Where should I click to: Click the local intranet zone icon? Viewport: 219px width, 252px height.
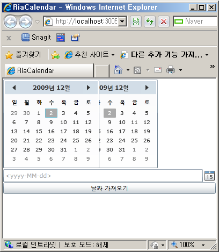coord(9,244)
